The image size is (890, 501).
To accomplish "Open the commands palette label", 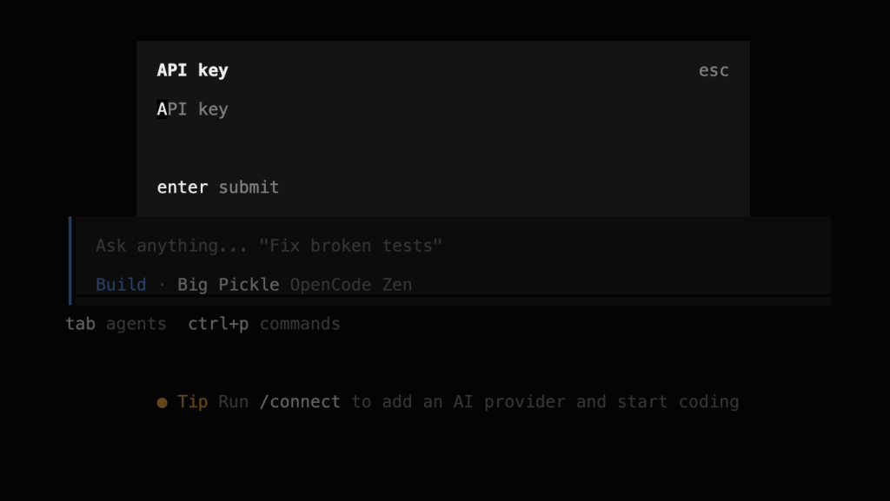I will click(300, 324).
